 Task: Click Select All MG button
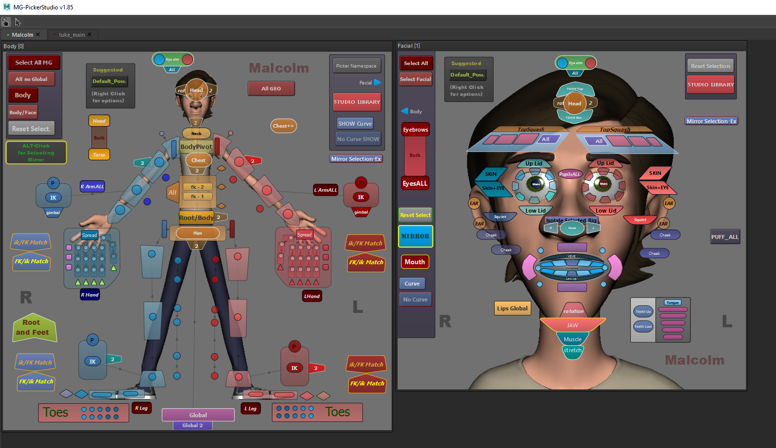tap(34, 63)
